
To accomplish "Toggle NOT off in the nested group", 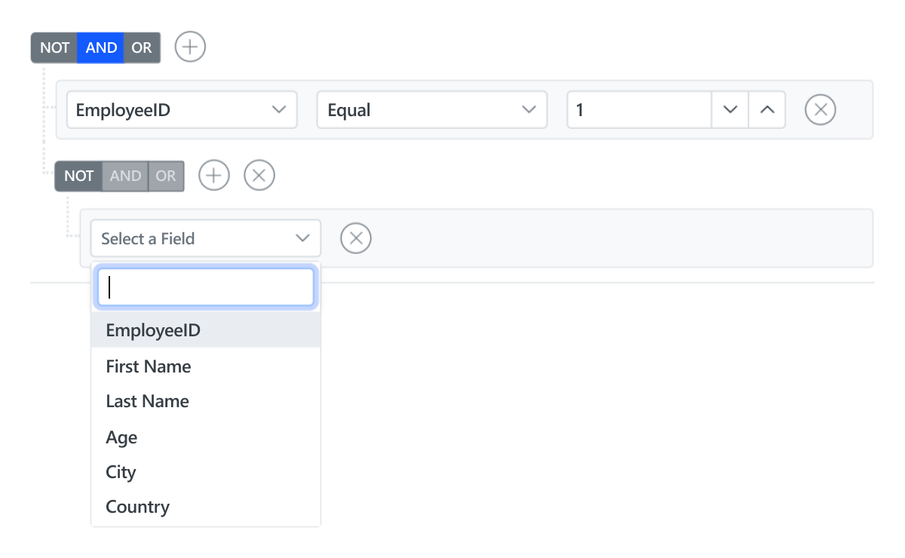I will pyautogui.click(x=78, y=175).
